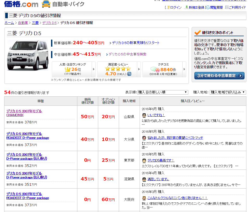
Task: Click the 26位 ranking value
Action: [x=76, y=69]
